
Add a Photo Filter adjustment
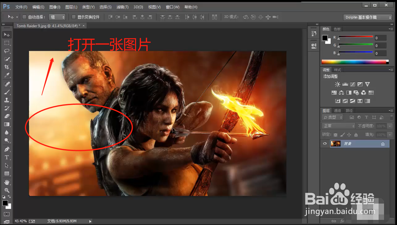[356, 92]
